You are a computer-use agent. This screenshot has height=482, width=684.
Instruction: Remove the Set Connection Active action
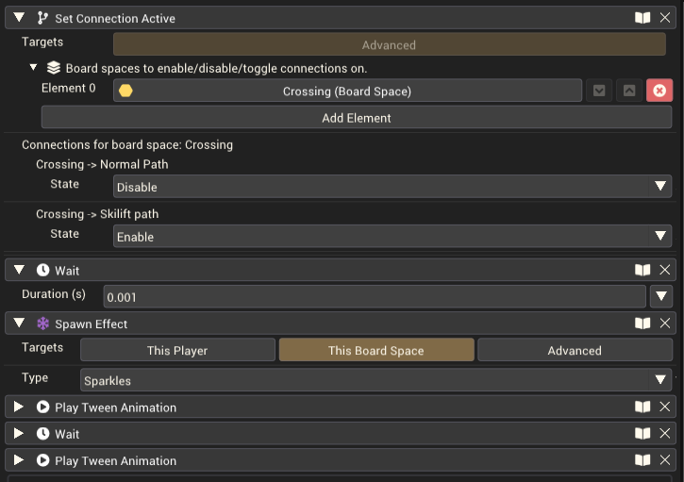point(665,18)
